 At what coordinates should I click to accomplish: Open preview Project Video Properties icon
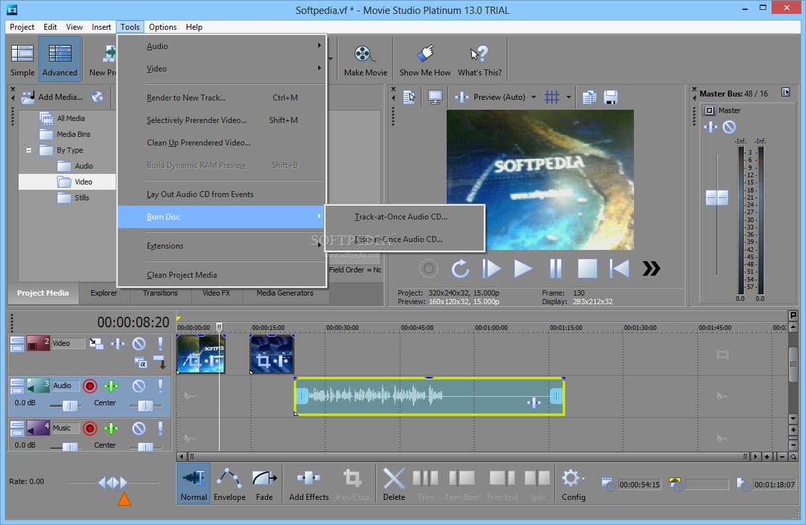click(410, 97)
